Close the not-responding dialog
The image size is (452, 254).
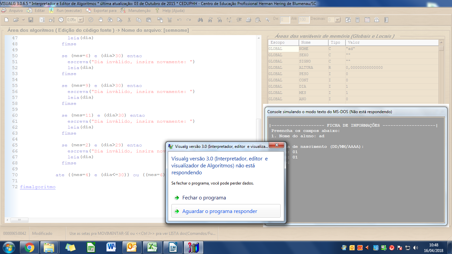[276, 145]
